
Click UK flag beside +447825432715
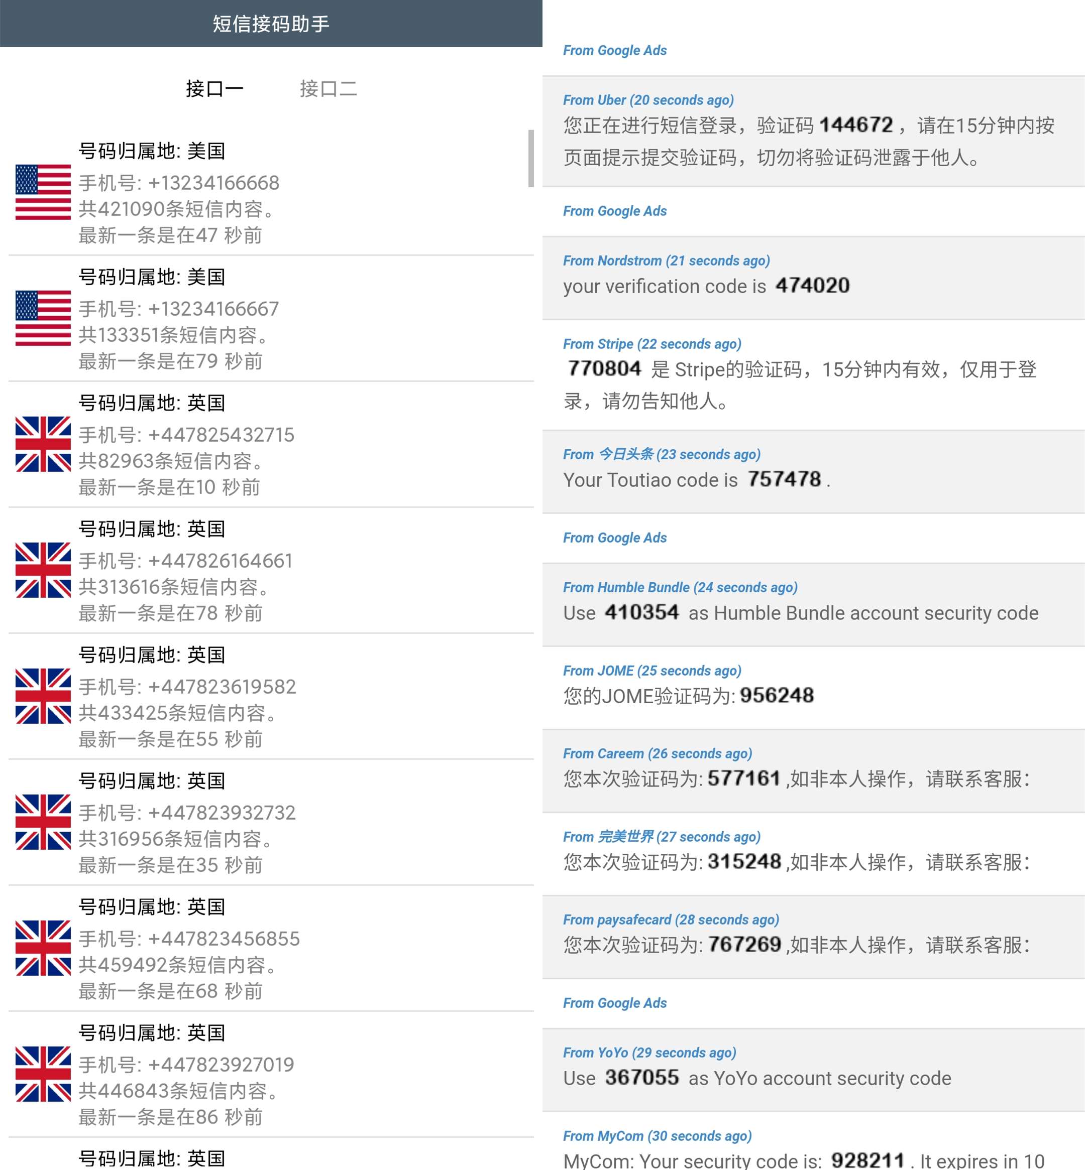tap(43, 444)
